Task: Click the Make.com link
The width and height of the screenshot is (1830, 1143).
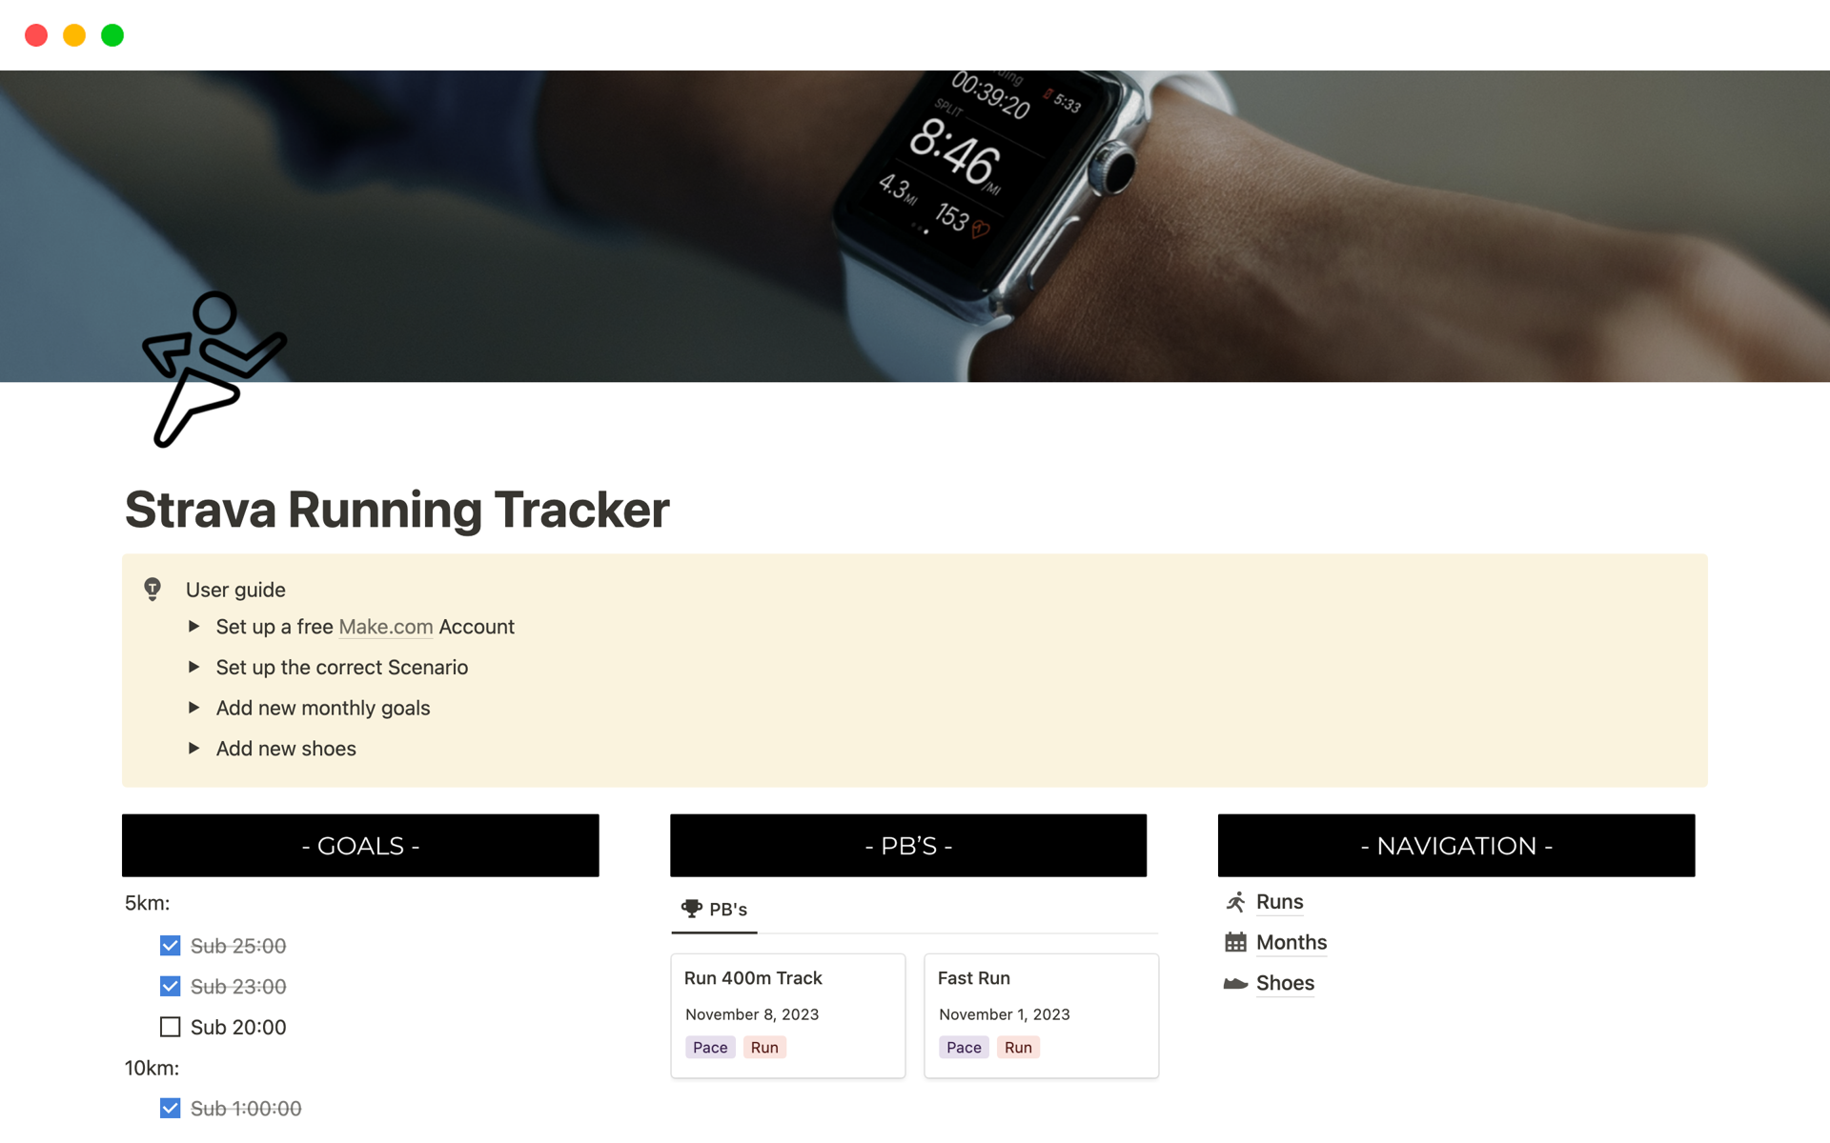Action: coord(385,626)
